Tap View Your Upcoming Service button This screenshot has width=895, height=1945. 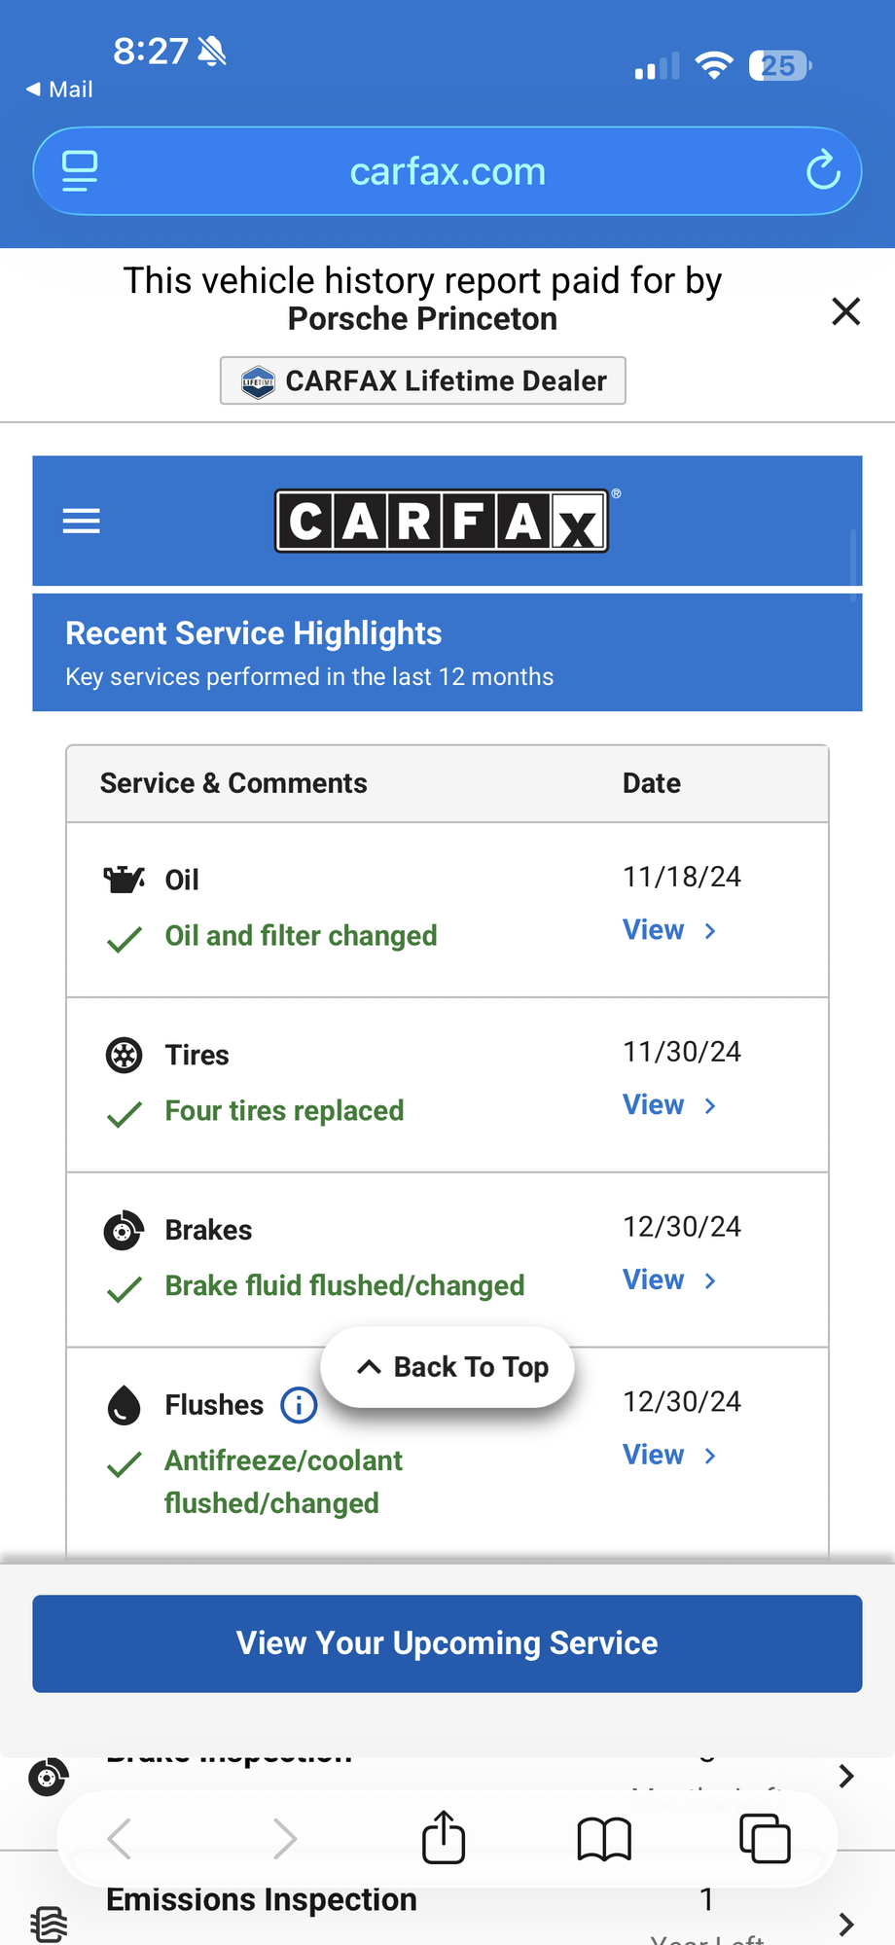[x=447, y=1643]
